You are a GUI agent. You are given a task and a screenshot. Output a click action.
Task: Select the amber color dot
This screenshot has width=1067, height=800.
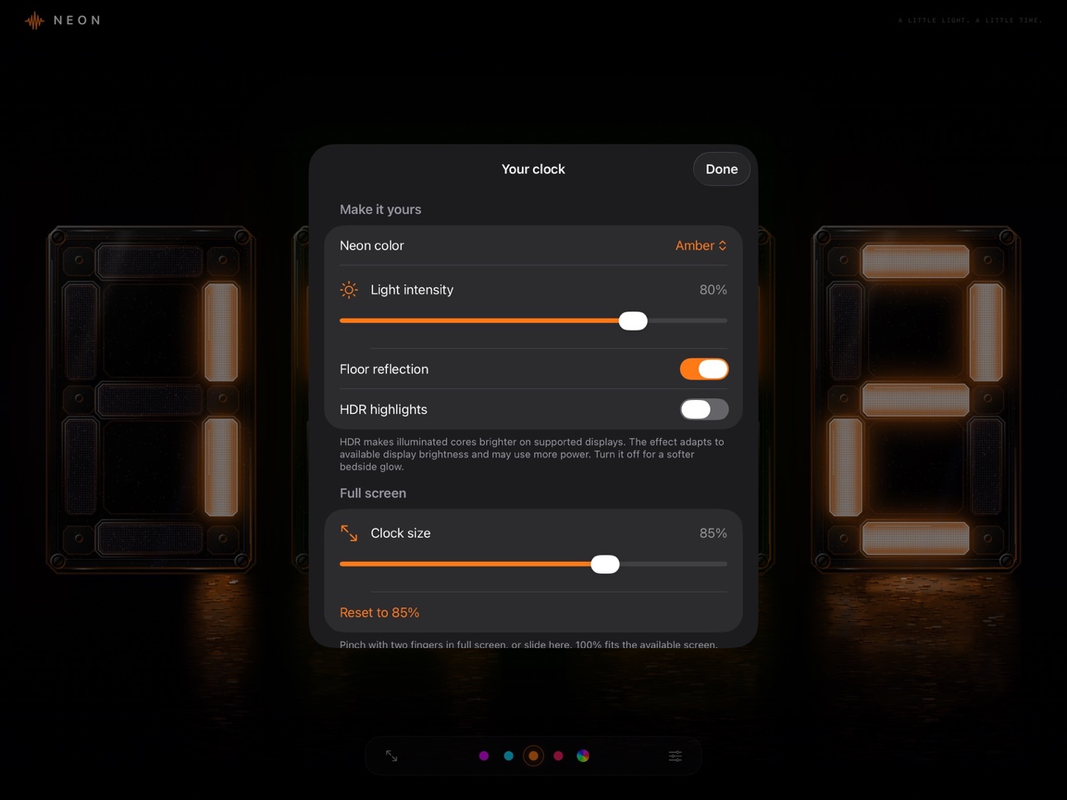pyautogui.click(x=533, y=755)
